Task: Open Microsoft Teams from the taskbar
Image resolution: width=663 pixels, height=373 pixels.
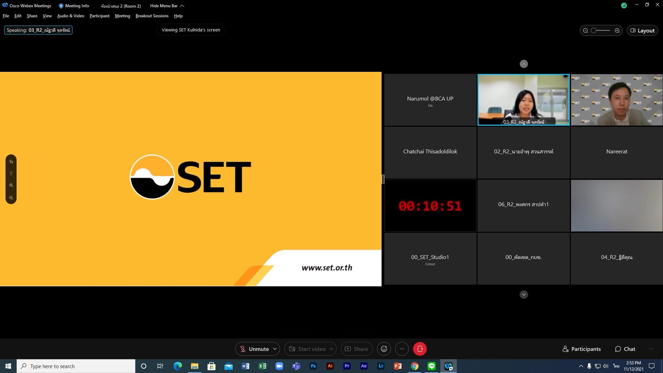Action: [x=296, y=366]
